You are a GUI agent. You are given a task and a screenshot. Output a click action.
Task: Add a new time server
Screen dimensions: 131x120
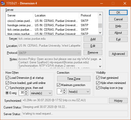93,39
